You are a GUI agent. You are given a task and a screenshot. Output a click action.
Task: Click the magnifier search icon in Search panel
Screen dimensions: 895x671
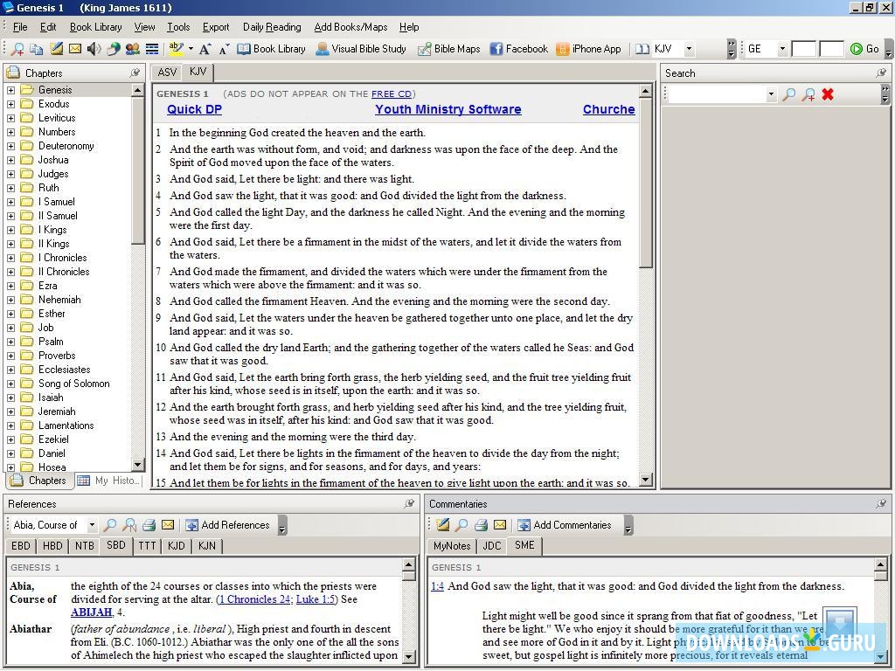tap(789, 94)
